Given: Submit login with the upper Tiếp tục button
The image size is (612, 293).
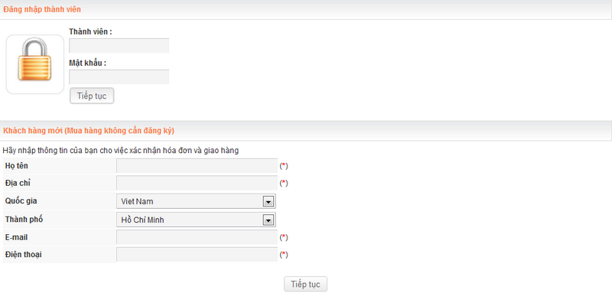Looking at the screenshot, I should coord(92,96).
